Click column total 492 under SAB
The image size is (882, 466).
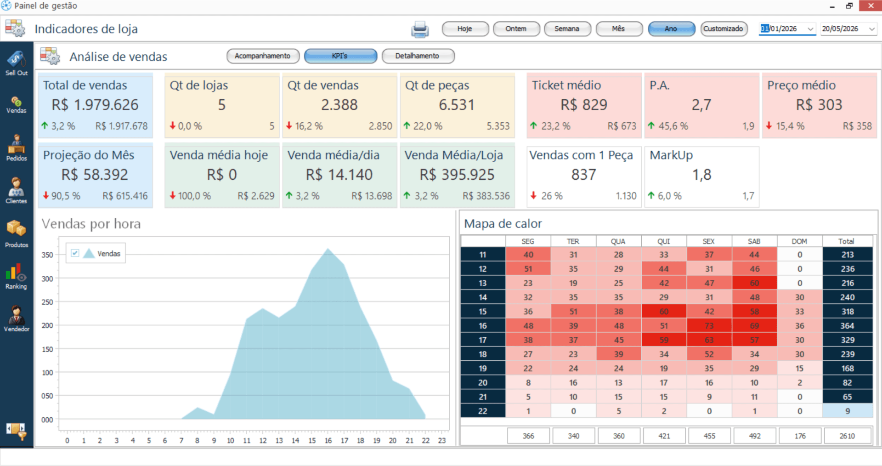(755, 436)
